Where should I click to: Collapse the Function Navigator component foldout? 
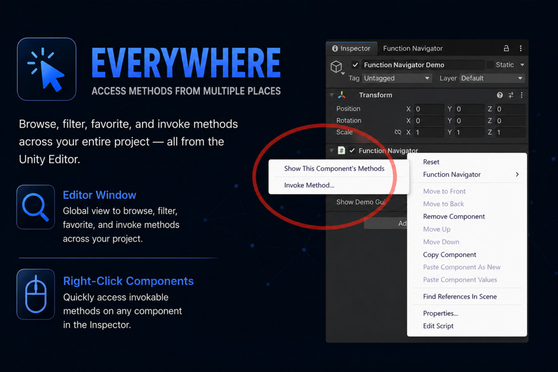[x=332, y=150]
